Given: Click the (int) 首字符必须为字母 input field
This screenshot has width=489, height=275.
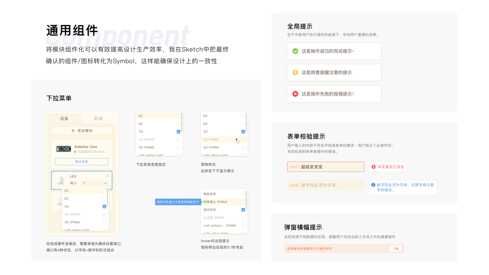Looking at the screenshot, I should pos(326,185).
